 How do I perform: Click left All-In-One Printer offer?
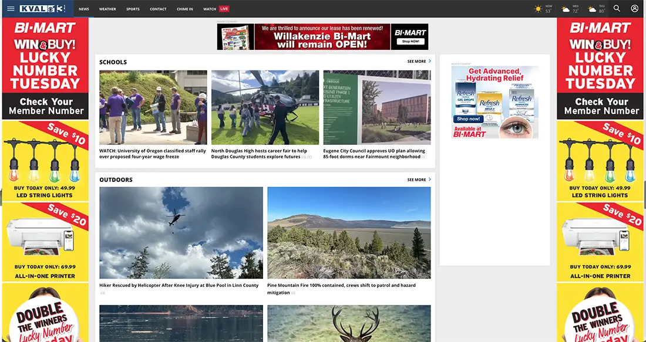[x=45, y=242]
